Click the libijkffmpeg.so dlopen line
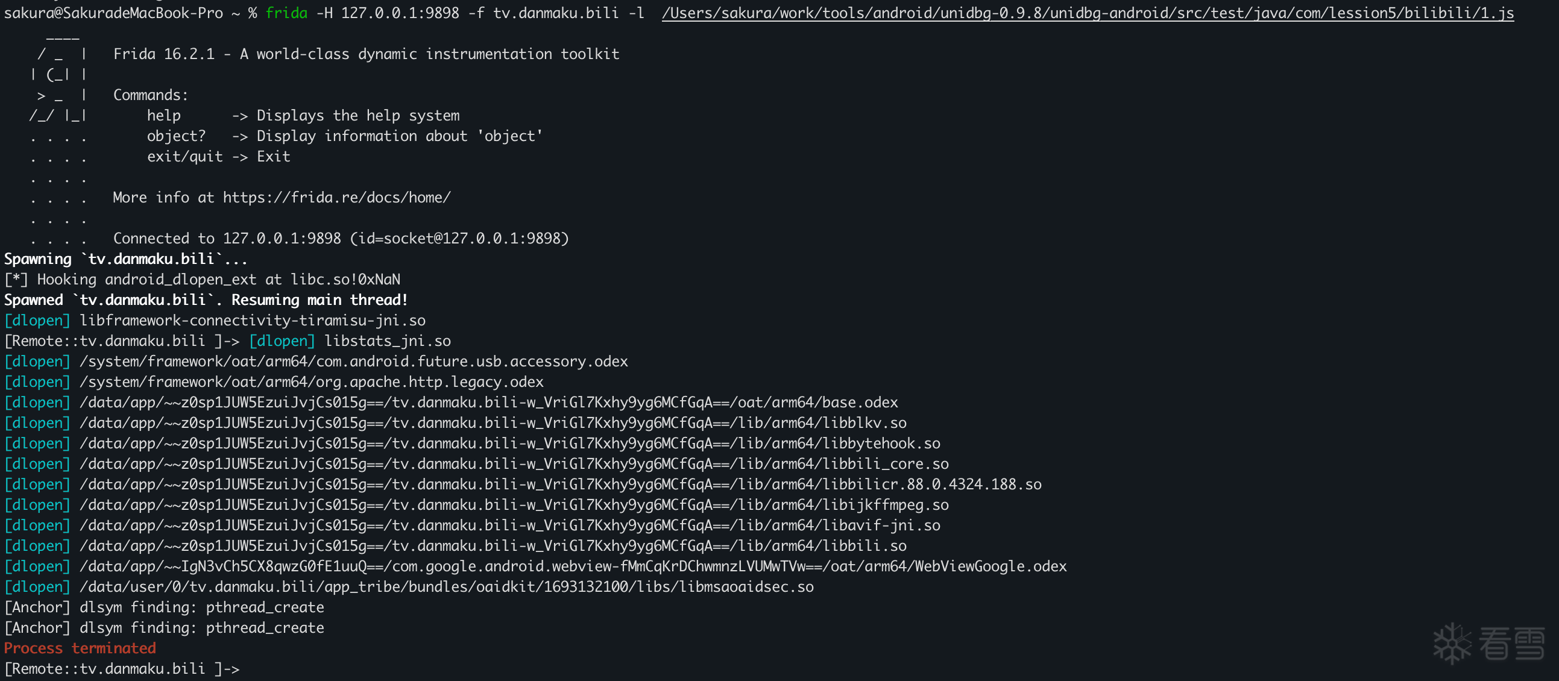 (514, 505)
